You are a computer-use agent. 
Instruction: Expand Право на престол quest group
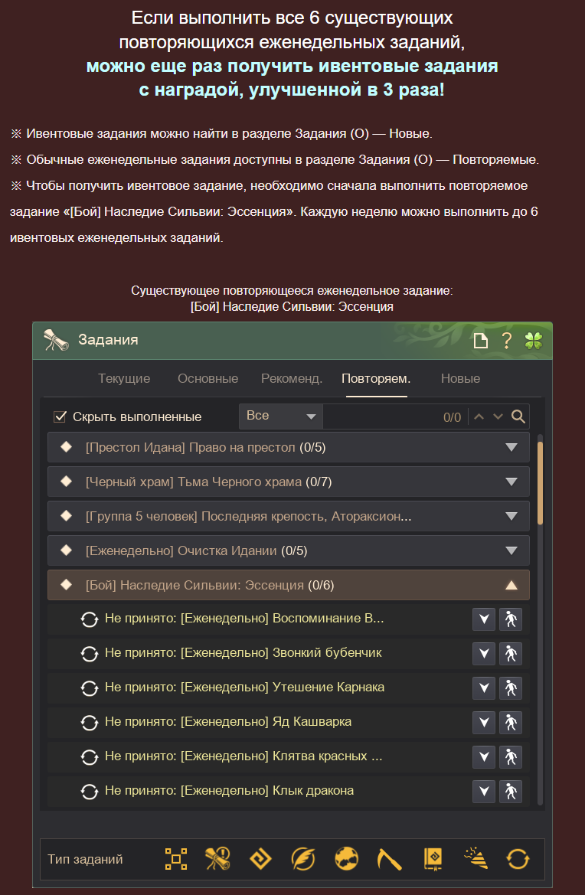511,447
